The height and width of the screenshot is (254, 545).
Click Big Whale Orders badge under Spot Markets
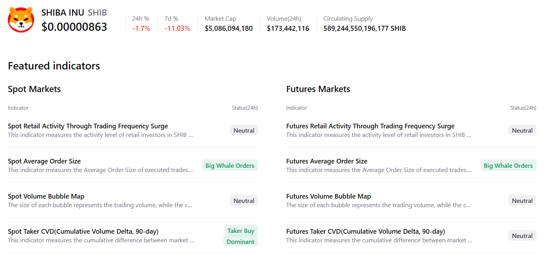(230, 165)
